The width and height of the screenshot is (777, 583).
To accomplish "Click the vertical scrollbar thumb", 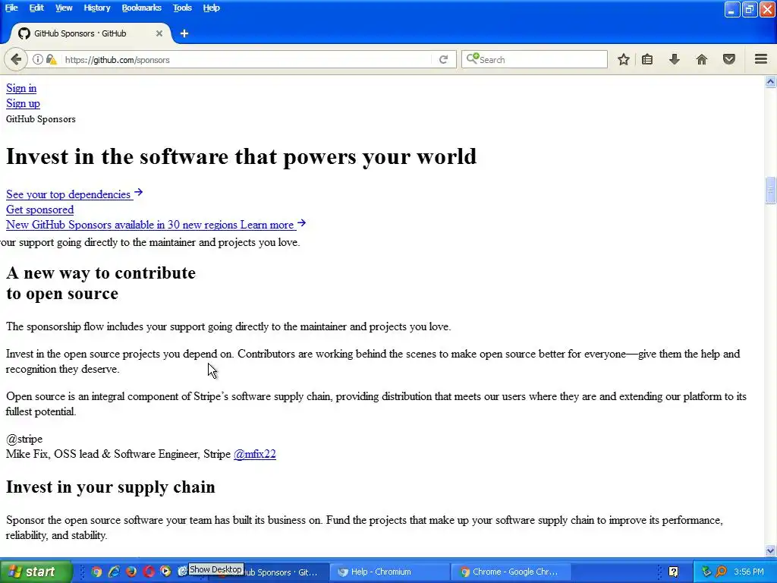I will (770, 190).
